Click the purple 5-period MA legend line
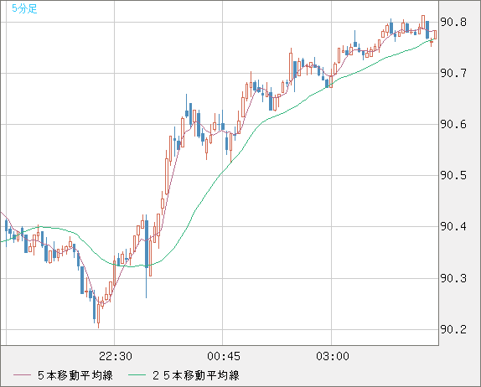Viewport: 481px width, 387px height. (x=22, y=375)
